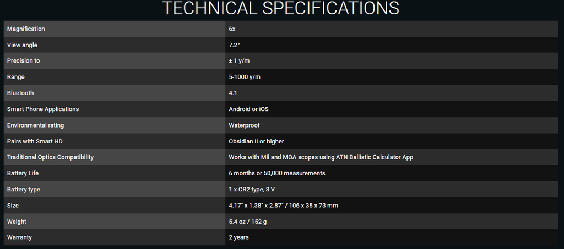564x249 pixels.
Task: Click the Magnification row label
Action: tap(26, 29)
